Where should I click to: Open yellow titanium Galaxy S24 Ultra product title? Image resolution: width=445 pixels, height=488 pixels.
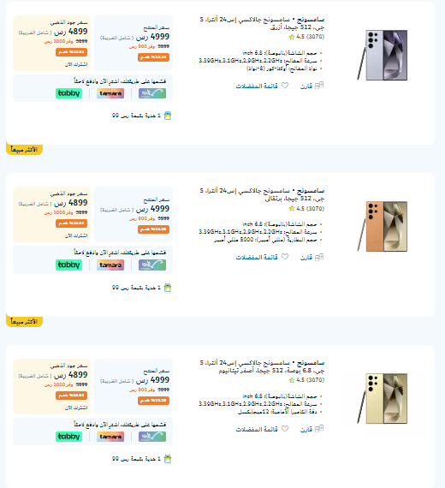(262, 366)
